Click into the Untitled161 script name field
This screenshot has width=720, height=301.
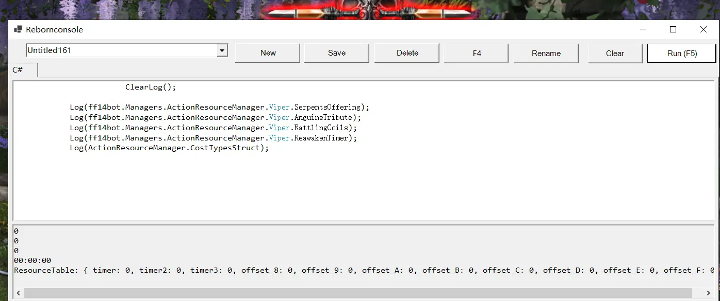[x=119, y=50]
